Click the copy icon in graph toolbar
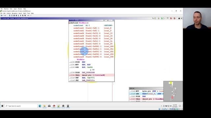This screenshot has height=118, width=211. pos(153,18)
